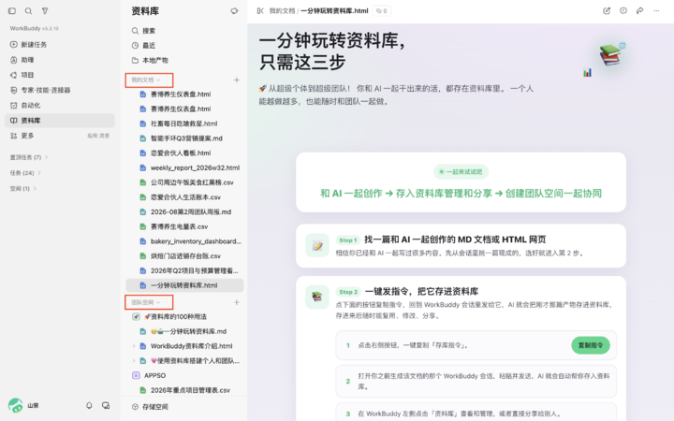Add new item to 我的文档 with plus
Image resolution: width=674 pixels, height=421 pixels.
point(237,80)
